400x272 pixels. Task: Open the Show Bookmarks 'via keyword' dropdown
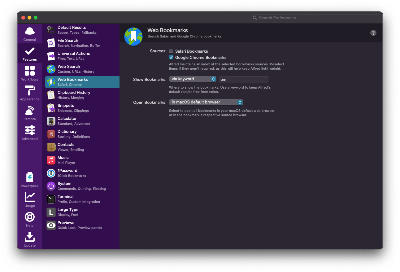click(x=193, y=79)
